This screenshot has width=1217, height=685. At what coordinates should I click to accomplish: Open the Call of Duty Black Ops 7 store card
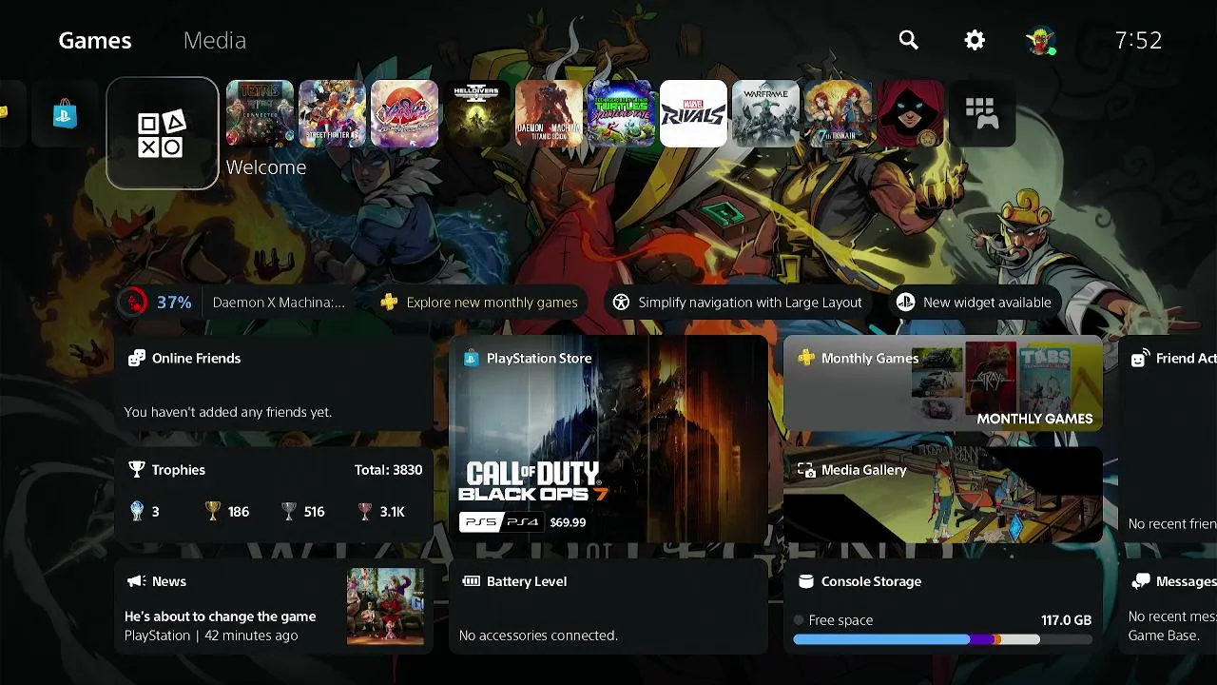point(608,440)
